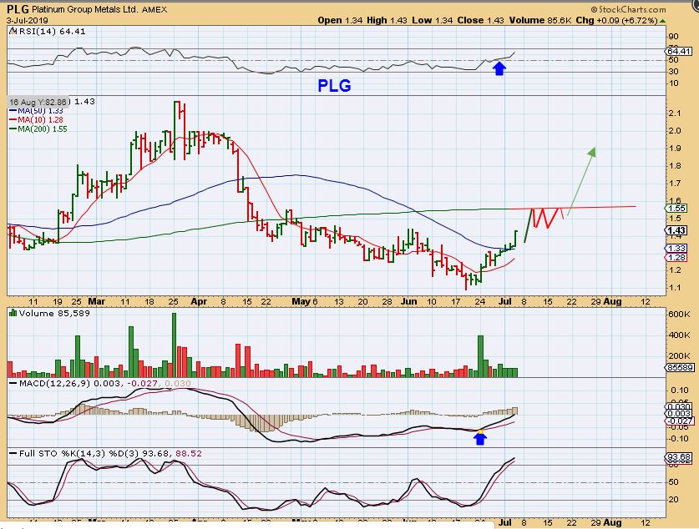The height and width of the screenshot is (529, 699).
Task: Click the May label on price chart date axis
Action: pos(301,301)
